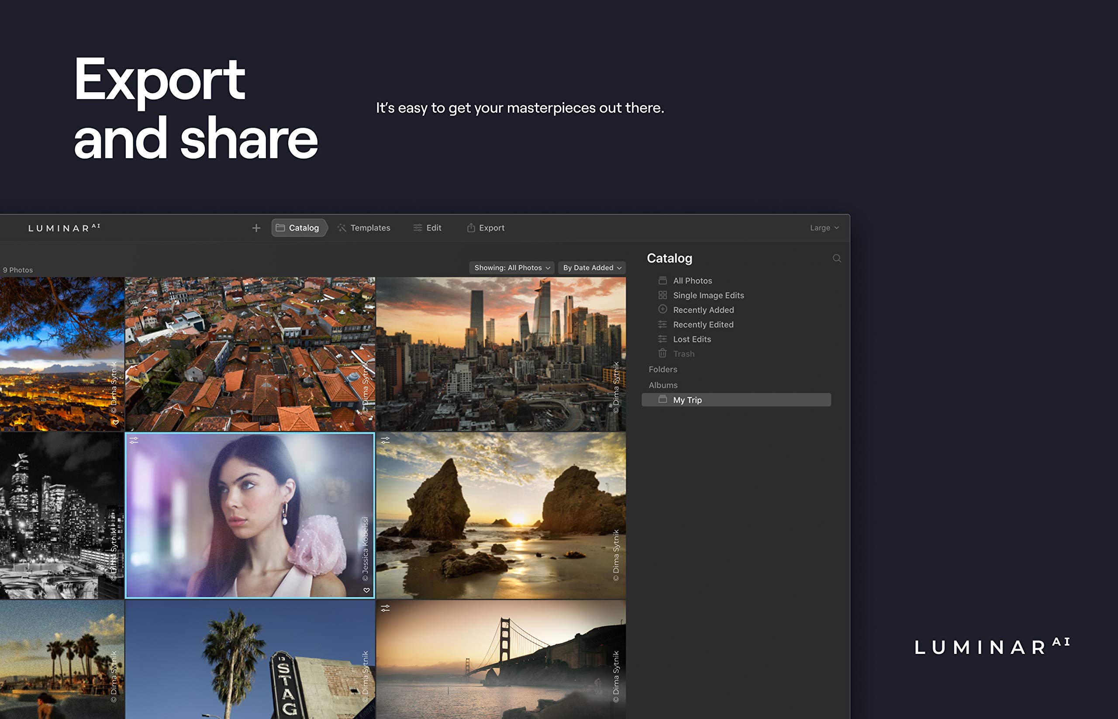Open Recently Edited in the catalog list
1118x719 pixels.
[x=703, y=325]
